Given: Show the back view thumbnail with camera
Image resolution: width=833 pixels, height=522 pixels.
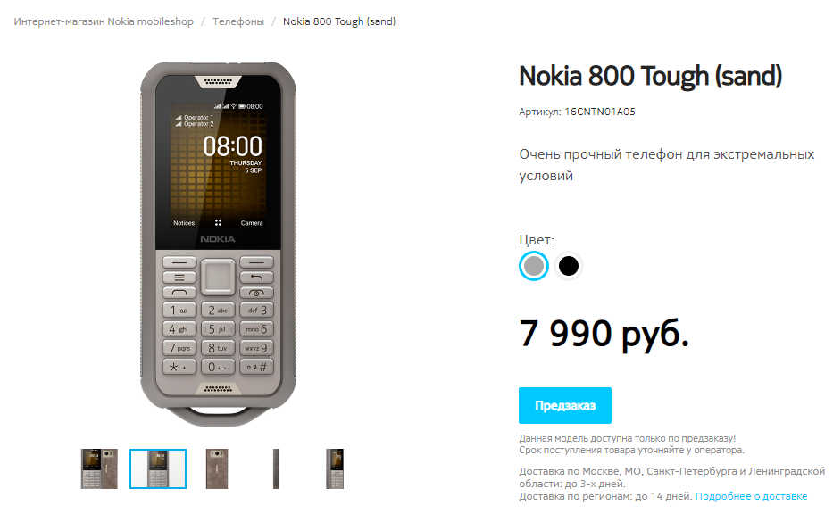Looking at the screenshot, I should [x=217, y=468].
